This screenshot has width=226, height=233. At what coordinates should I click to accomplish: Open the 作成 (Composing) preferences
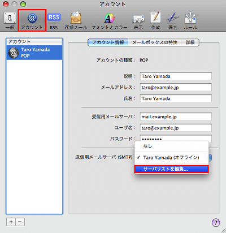(155, 21)
